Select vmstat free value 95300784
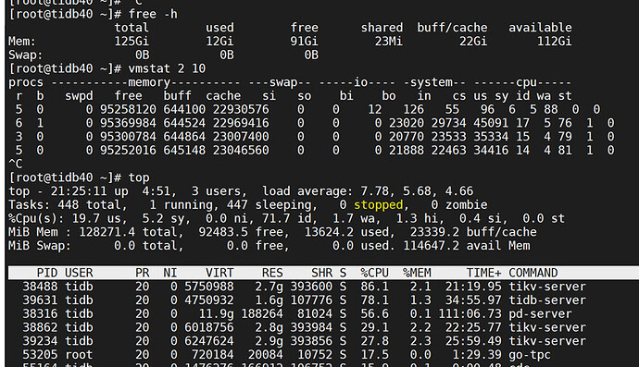Viewport: 639px width, 367px height. click(x=128, y=137)
